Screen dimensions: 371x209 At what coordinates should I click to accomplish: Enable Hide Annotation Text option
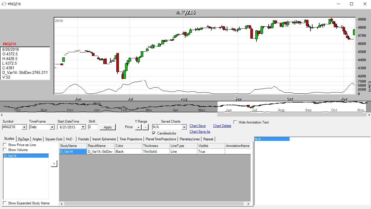point(236,122)
